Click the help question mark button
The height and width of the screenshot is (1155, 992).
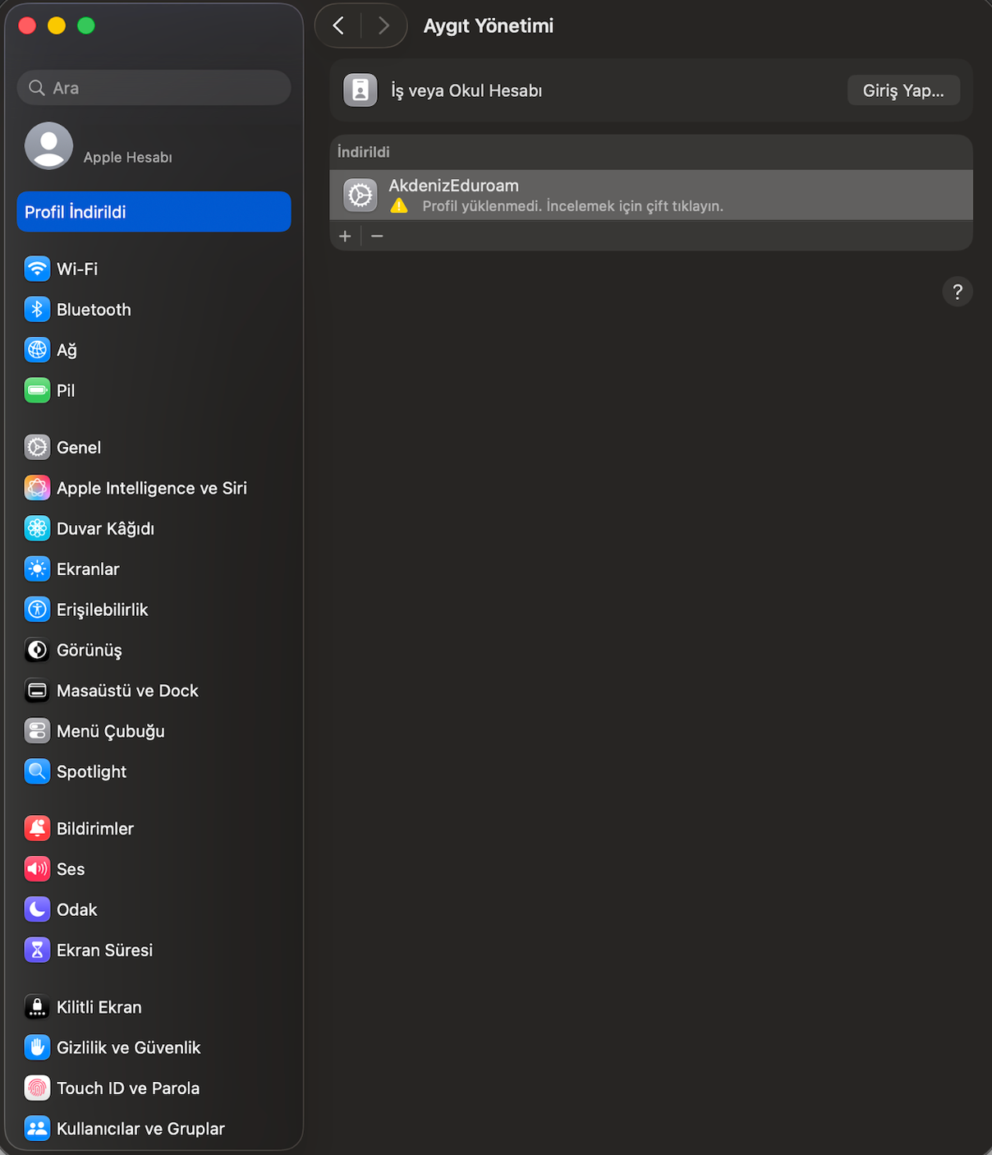958,292
